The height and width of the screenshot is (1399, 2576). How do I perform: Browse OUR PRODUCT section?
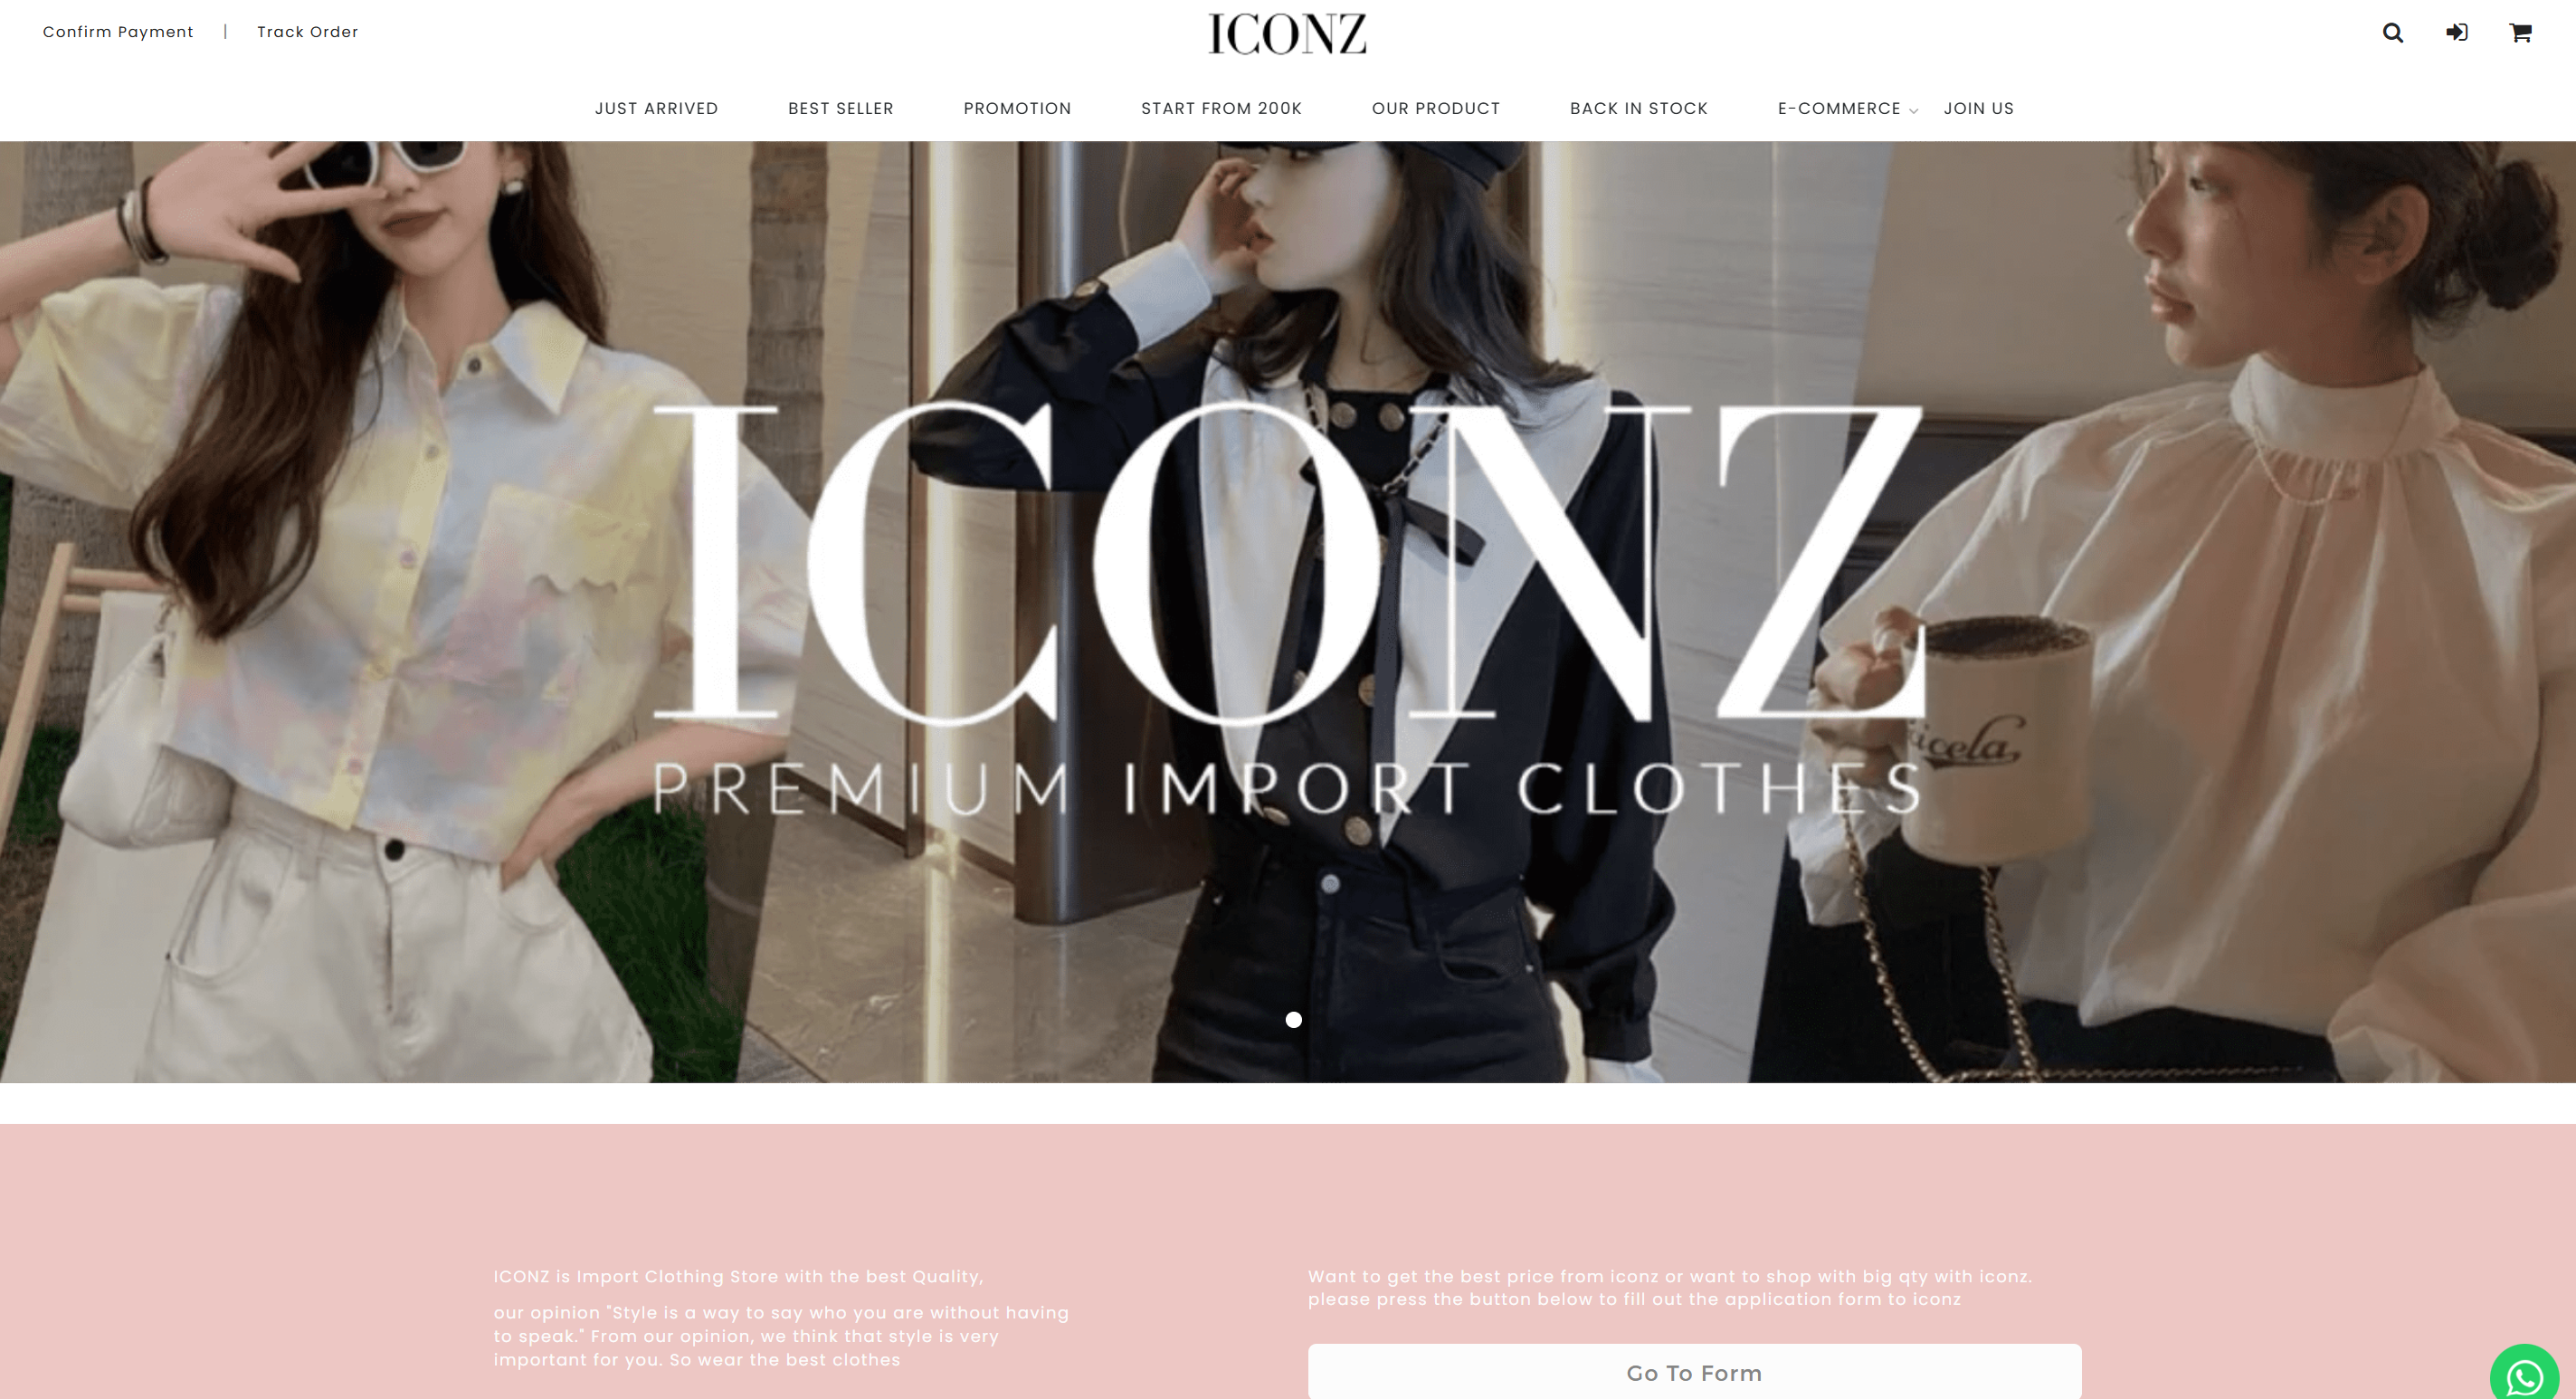(x=1435, y=108)
